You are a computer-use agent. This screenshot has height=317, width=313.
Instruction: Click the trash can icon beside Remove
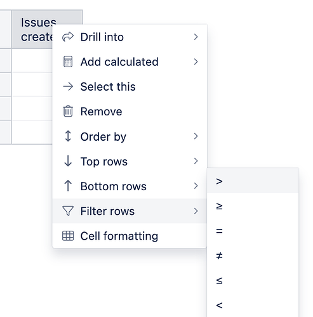coord(68,111)
